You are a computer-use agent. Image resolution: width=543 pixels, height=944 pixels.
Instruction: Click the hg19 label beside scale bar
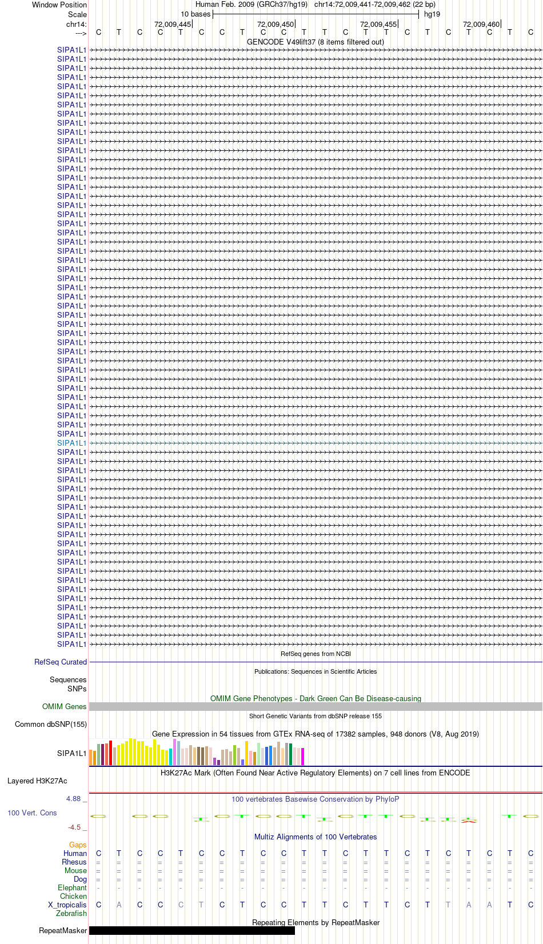432,14
